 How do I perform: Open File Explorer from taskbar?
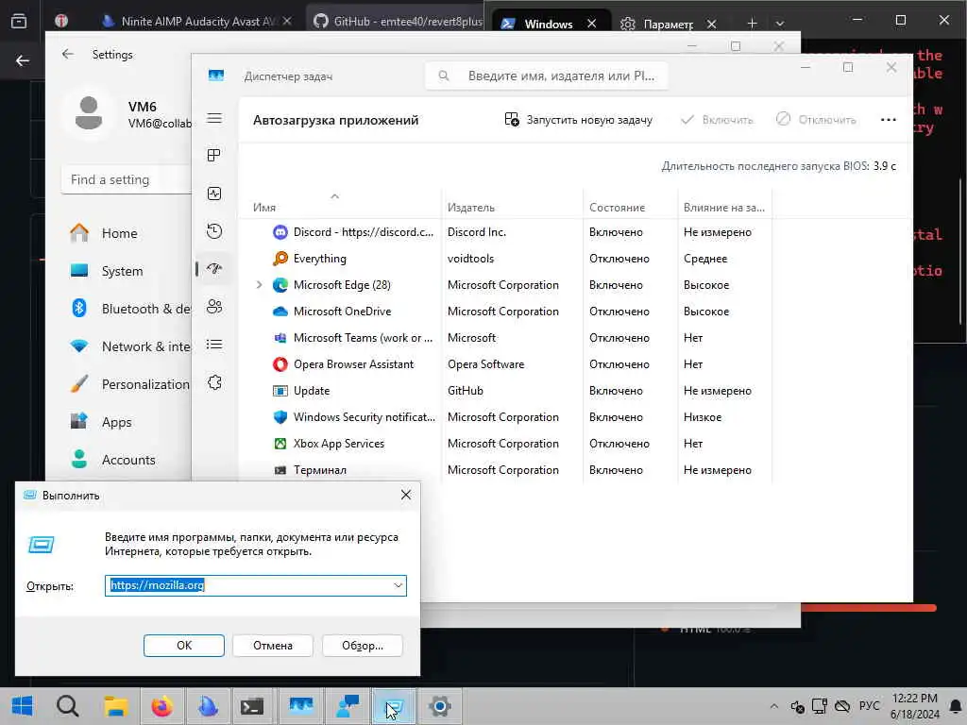click(115, 706)
